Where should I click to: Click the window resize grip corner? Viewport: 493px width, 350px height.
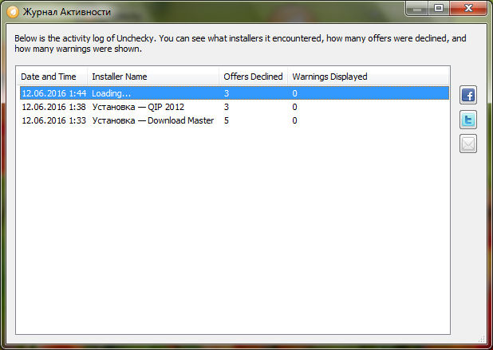(482, 339)
